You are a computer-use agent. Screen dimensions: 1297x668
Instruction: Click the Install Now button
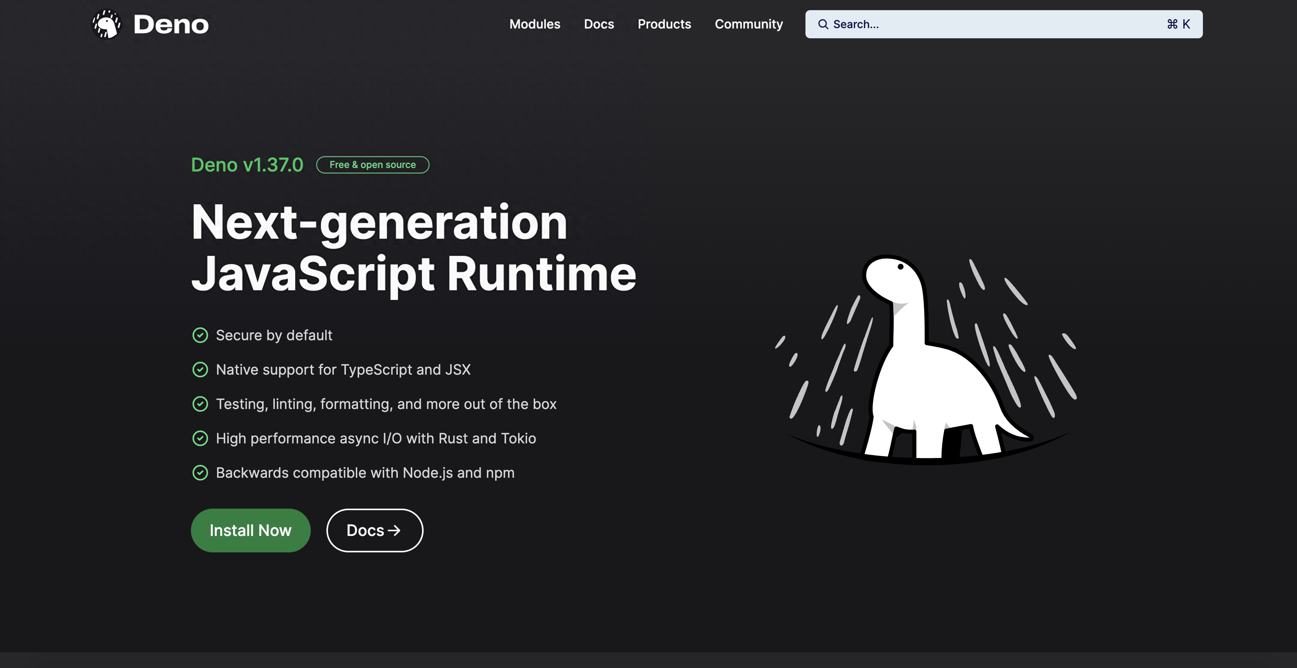coord(250,530)
